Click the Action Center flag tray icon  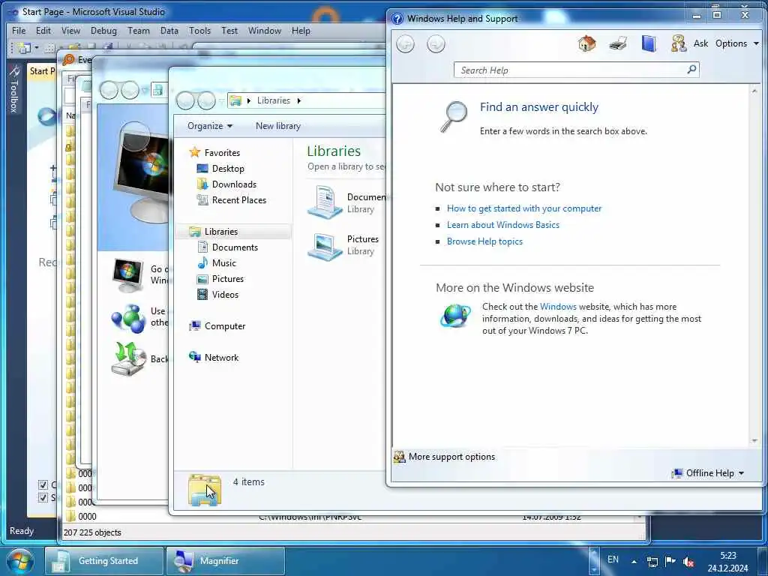[670, 561]
